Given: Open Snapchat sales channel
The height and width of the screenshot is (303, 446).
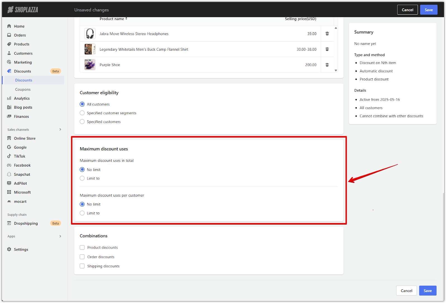Looking at the screenshot, I should point(22,174).
